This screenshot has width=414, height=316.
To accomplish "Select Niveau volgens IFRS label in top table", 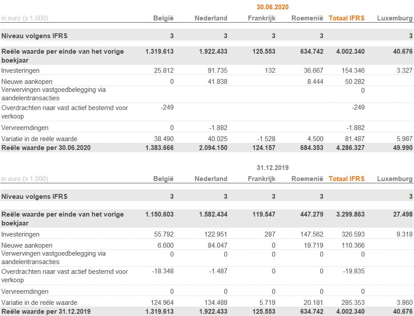I will click(x=34, y=36).
